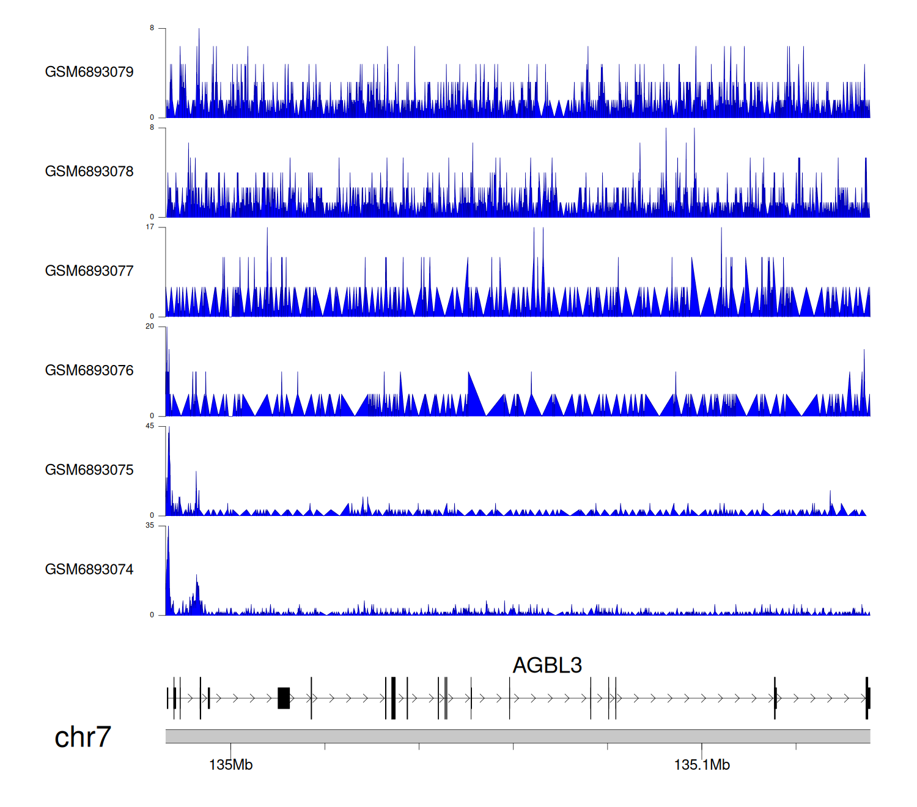Click the AGBL3 gene name
The height and width of the screenshot is (807, 917).
pyautogui.click(x=547, y=665)
